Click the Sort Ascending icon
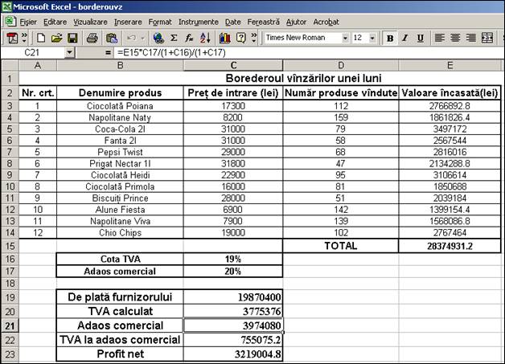505x364 pixels. 205,38
